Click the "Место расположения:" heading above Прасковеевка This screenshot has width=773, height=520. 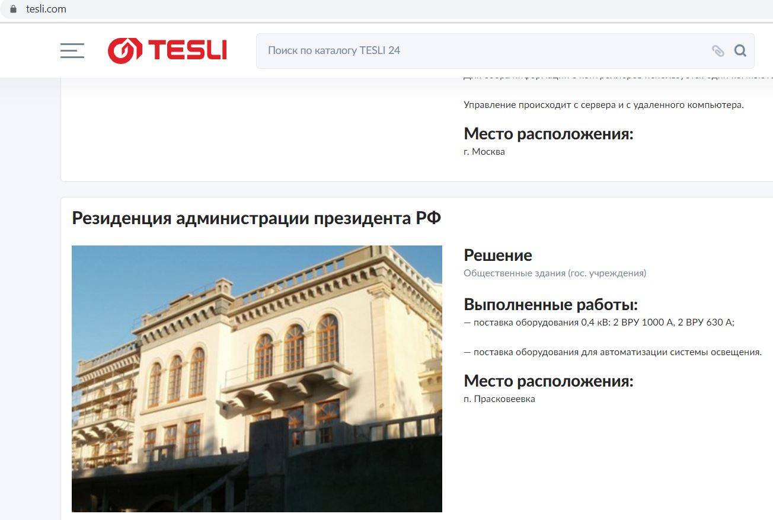(548, 381)
